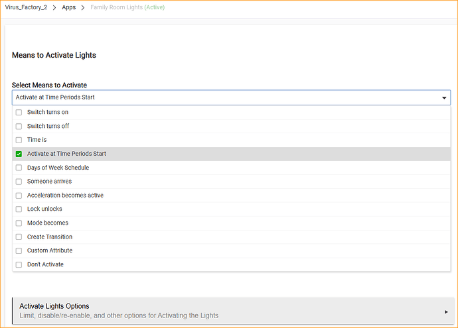Expand the 'Activate Lights Options' section
This screenshot has height=328, width=458.
226,311
